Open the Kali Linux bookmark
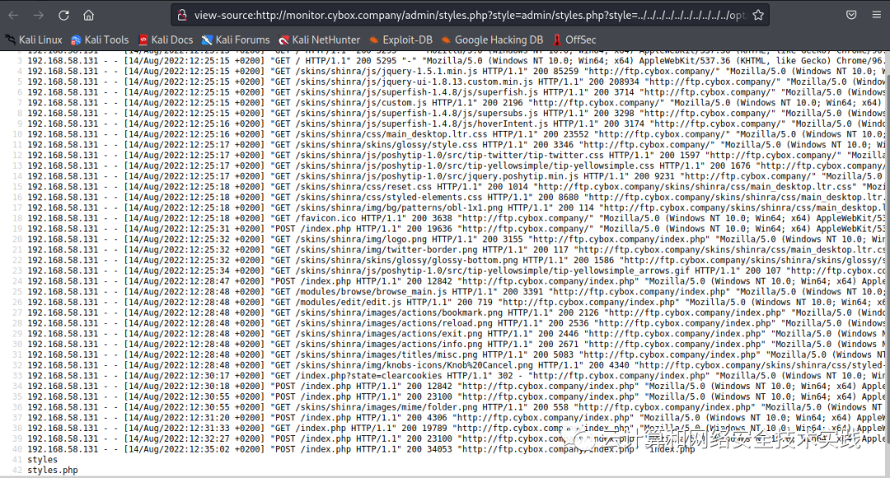The height and width of the screenshot is (478, 890). click(x=34, y=39)
